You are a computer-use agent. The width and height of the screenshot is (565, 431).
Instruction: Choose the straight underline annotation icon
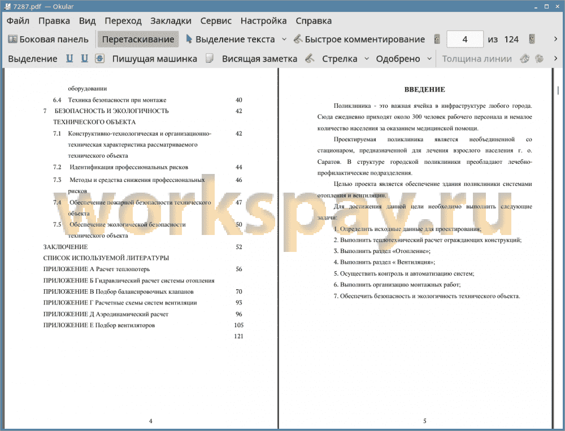click(x=69, y=58)
